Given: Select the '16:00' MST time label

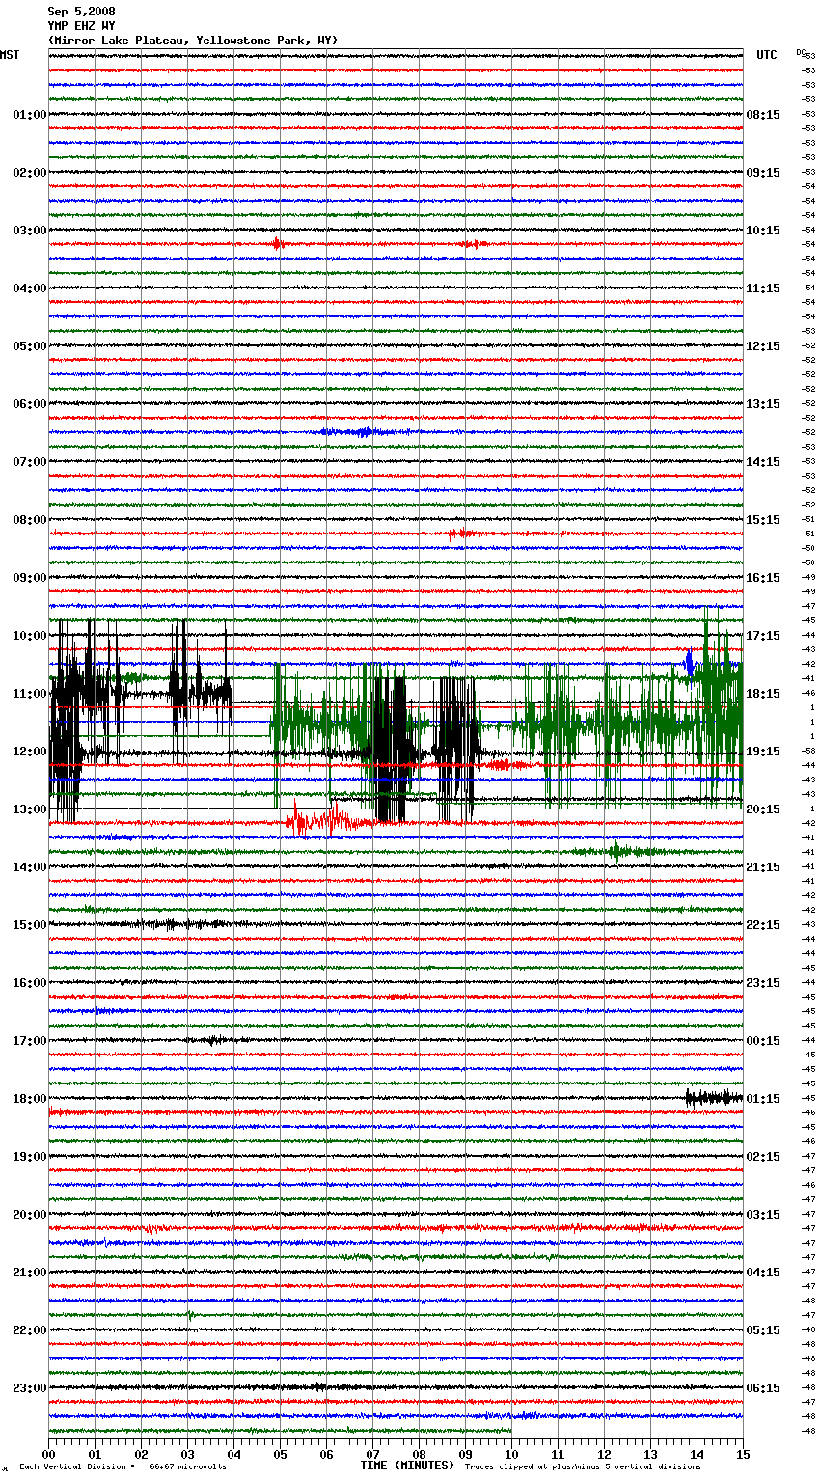Looking at the screenshot, I should (30, 983).
